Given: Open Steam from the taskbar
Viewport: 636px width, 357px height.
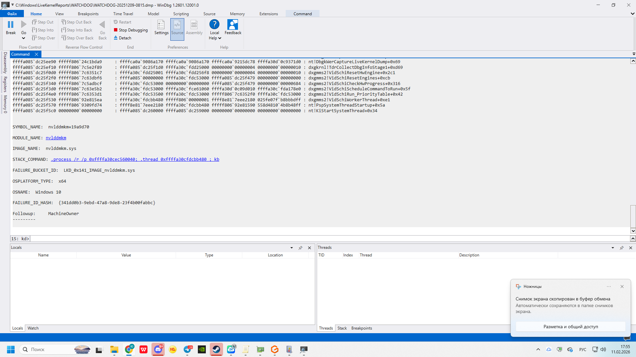Looking at the screenshot, I should click(x=216, y=349).
